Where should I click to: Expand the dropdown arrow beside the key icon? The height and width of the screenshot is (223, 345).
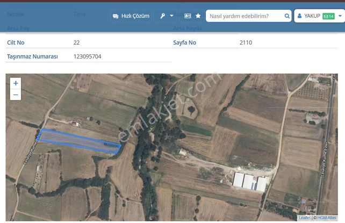tap(171, 16)
